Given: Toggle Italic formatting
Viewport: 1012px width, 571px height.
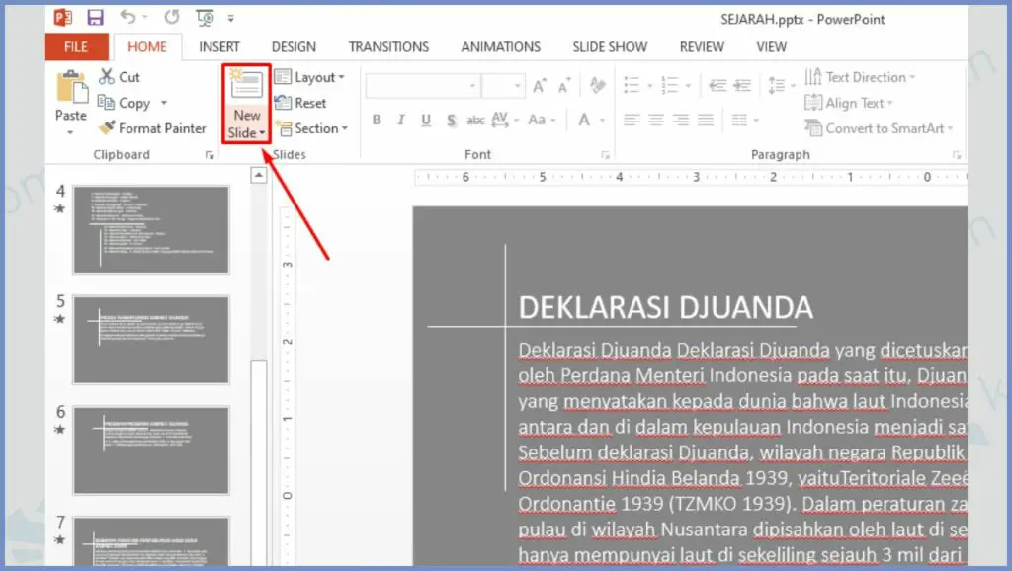Looking at the screenshot, I should point(401,120).
